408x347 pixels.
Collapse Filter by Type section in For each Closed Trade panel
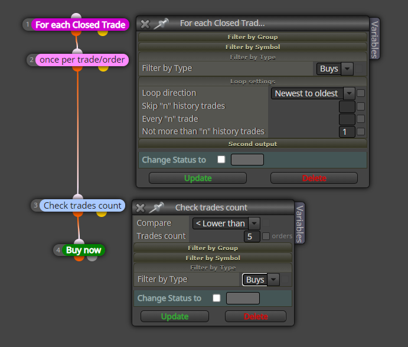(x=253, y=57)
